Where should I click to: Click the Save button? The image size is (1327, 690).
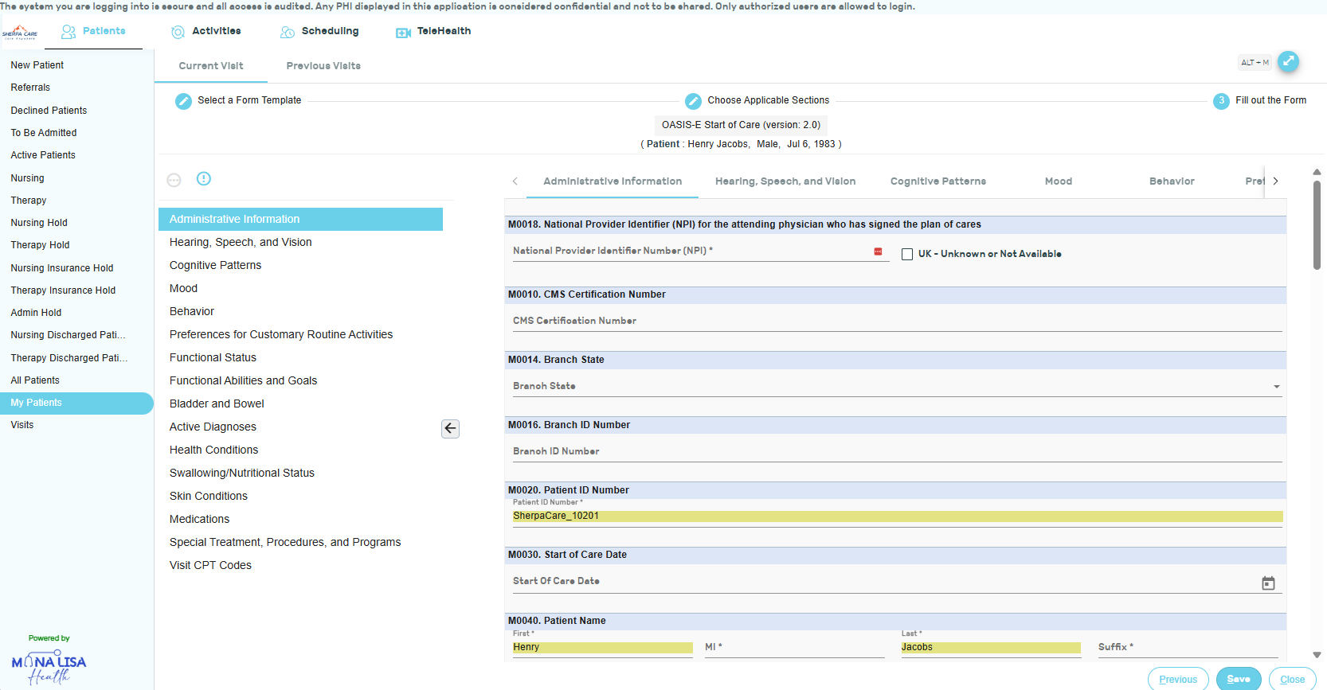point(1239,679)
